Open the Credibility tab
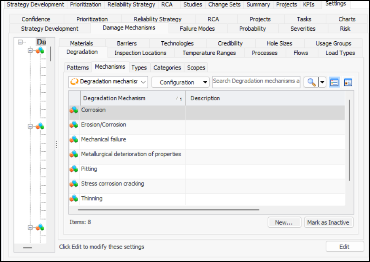The height and width of the screenshot is (262, 370). click(230, 43)
